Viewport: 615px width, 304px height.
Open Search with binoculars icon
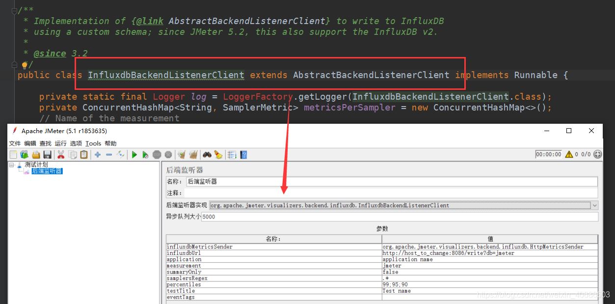point(207,155)
